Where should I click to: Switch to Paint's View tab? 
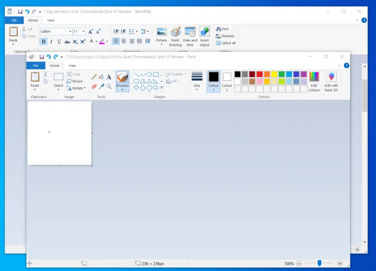72,65
